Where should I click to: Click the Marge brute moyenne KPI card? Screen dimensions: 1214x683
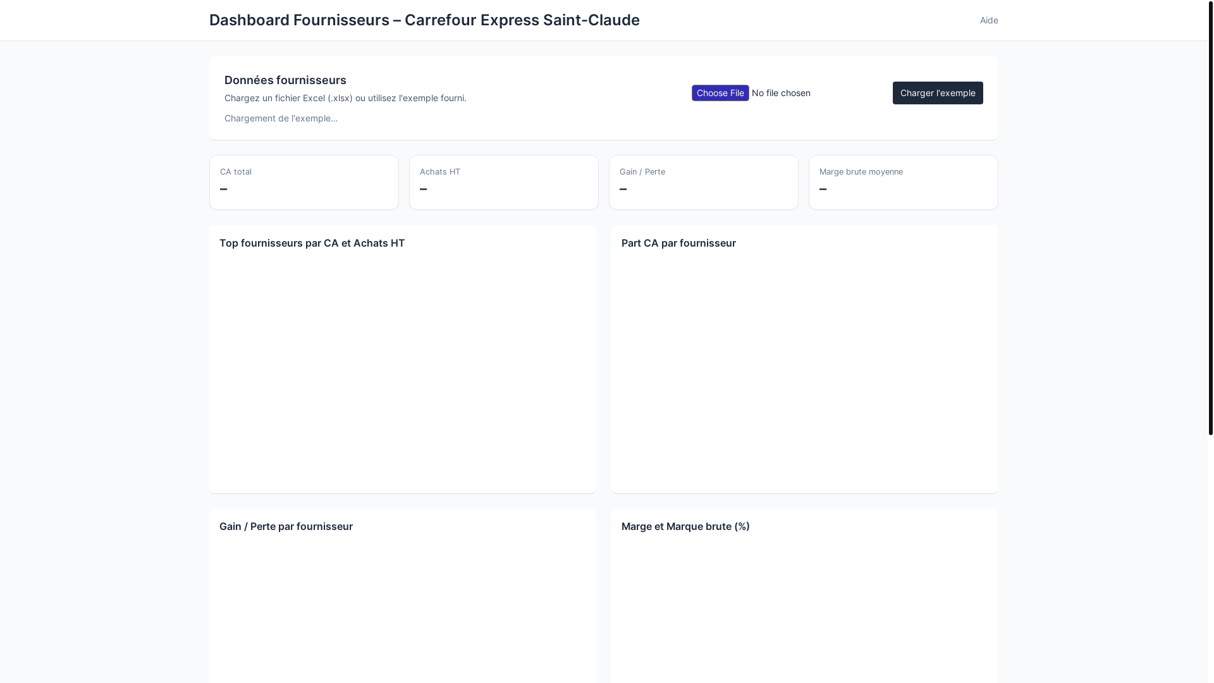pyautogui.click(x=904, y=182)
